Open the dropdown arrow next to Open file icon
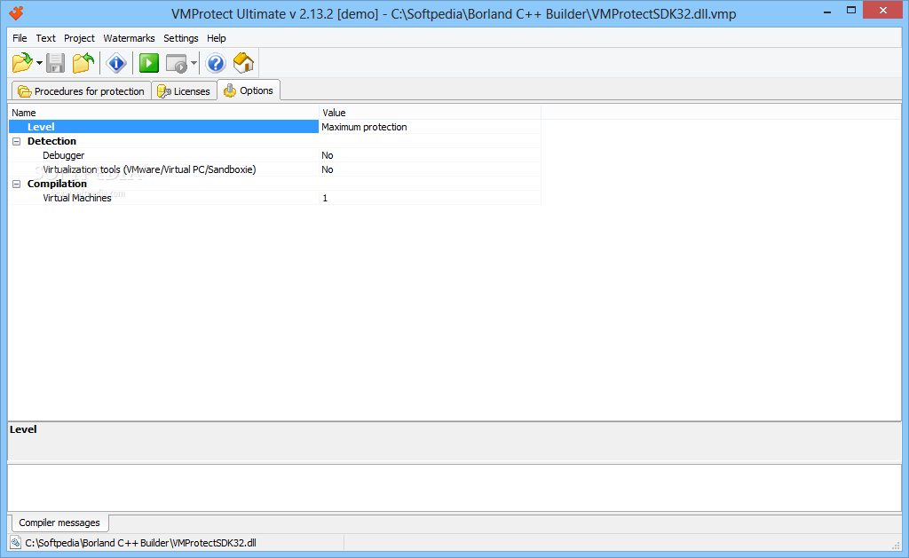 pos(39,63)
